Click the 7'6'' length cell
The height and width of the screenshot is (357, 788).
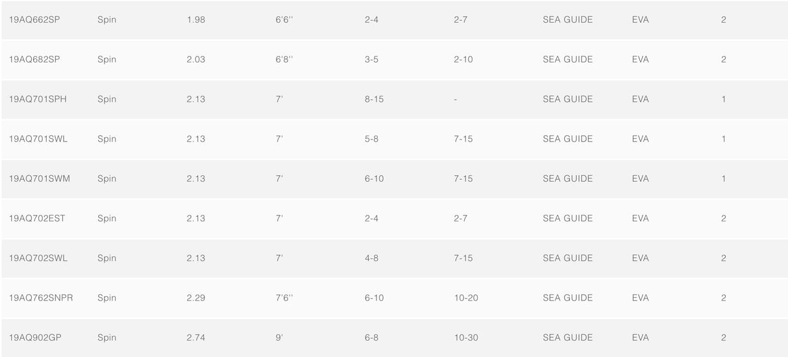pos(284,298)
